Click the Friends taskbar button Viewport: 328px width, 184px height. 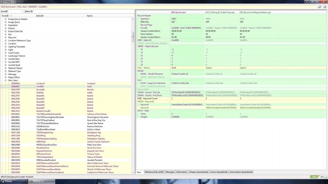14,181
